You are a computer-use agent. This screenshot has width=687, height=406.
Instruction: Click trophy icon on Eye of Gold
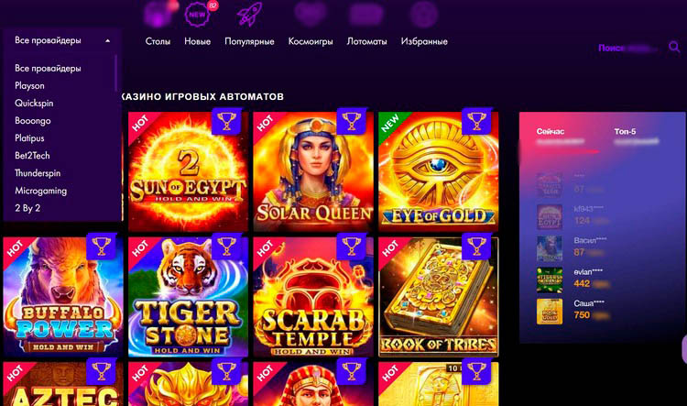(x=476, y=121)
